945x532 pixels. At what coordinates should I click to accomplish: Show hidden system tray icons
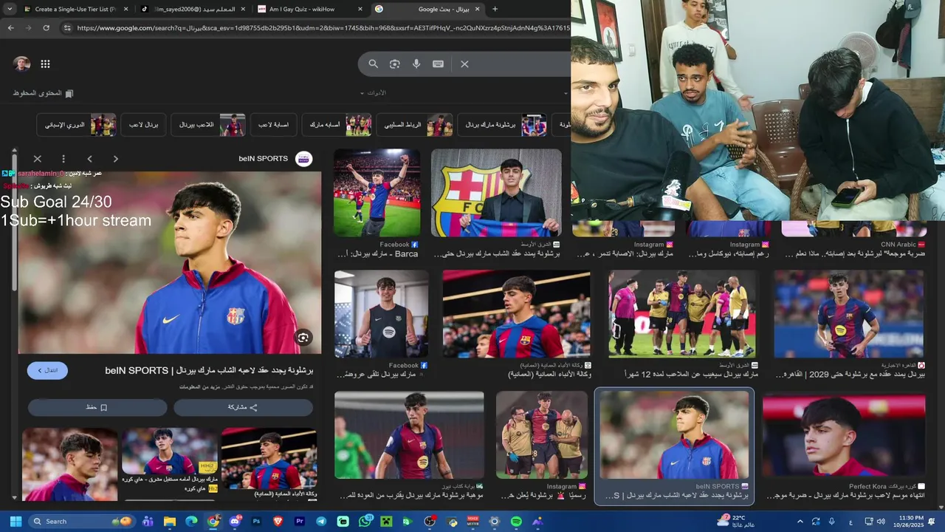coord(800,522)
